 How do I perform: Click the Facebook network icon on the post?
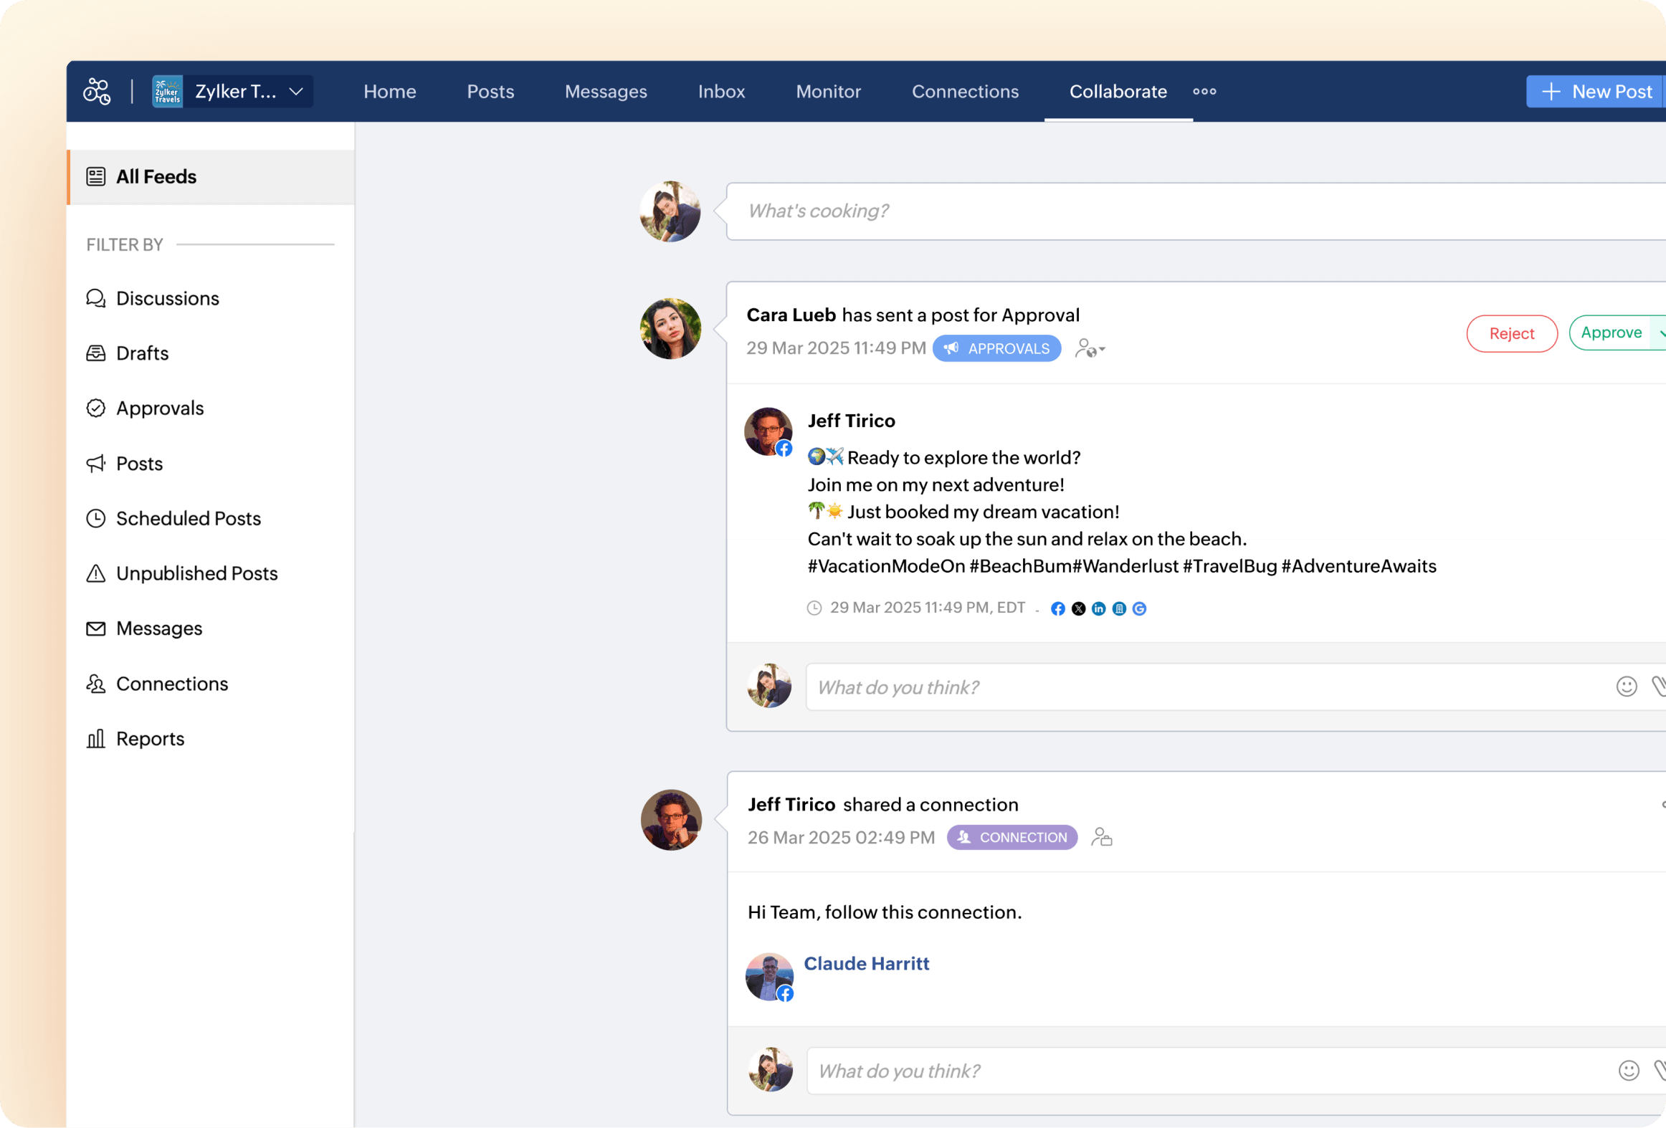pyautogui.click(x=1057, y=608)
